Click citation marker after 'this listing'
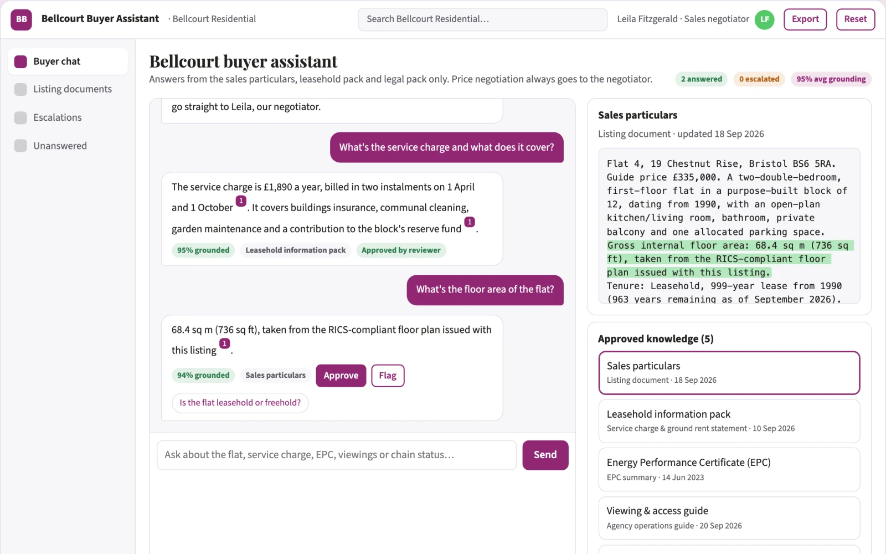 [x=224, y=343]
